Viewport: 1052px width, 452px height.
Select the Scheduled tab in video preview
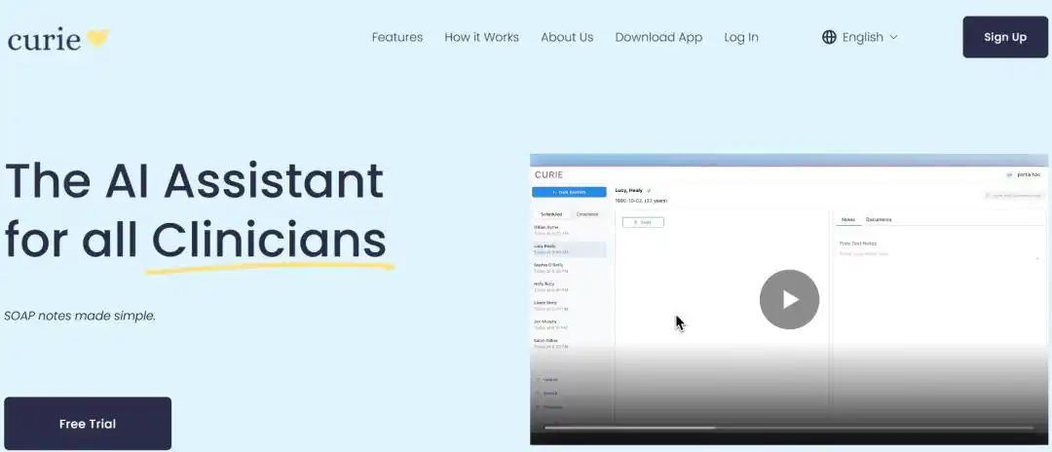click(551, 214)
